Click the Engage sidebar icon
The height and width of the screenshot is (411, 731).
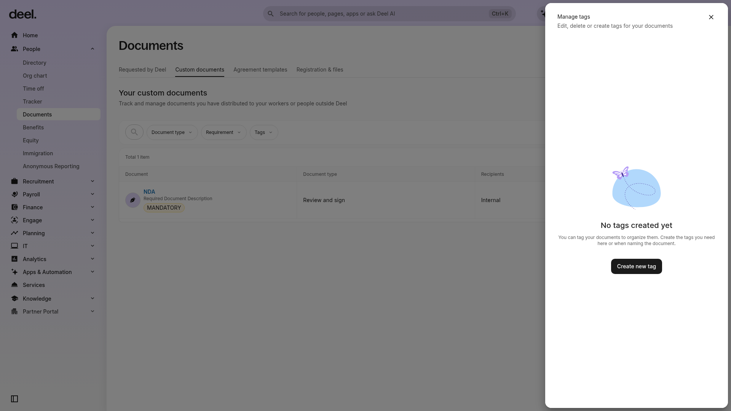point(14,220)
